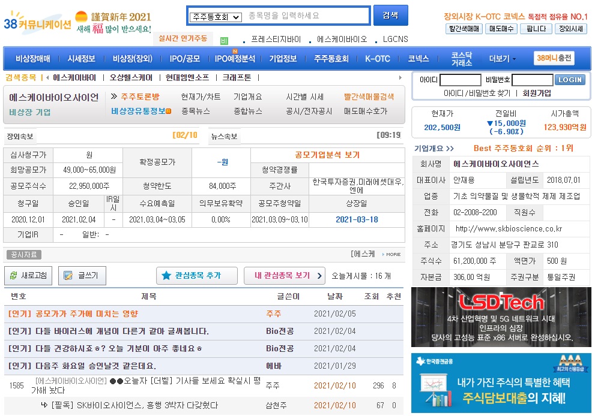Image resolution: width=592 pixels, height=416 pixels.
Task: Click the orange badge beside 비상장유통정보
Action: tap(168, 111)
